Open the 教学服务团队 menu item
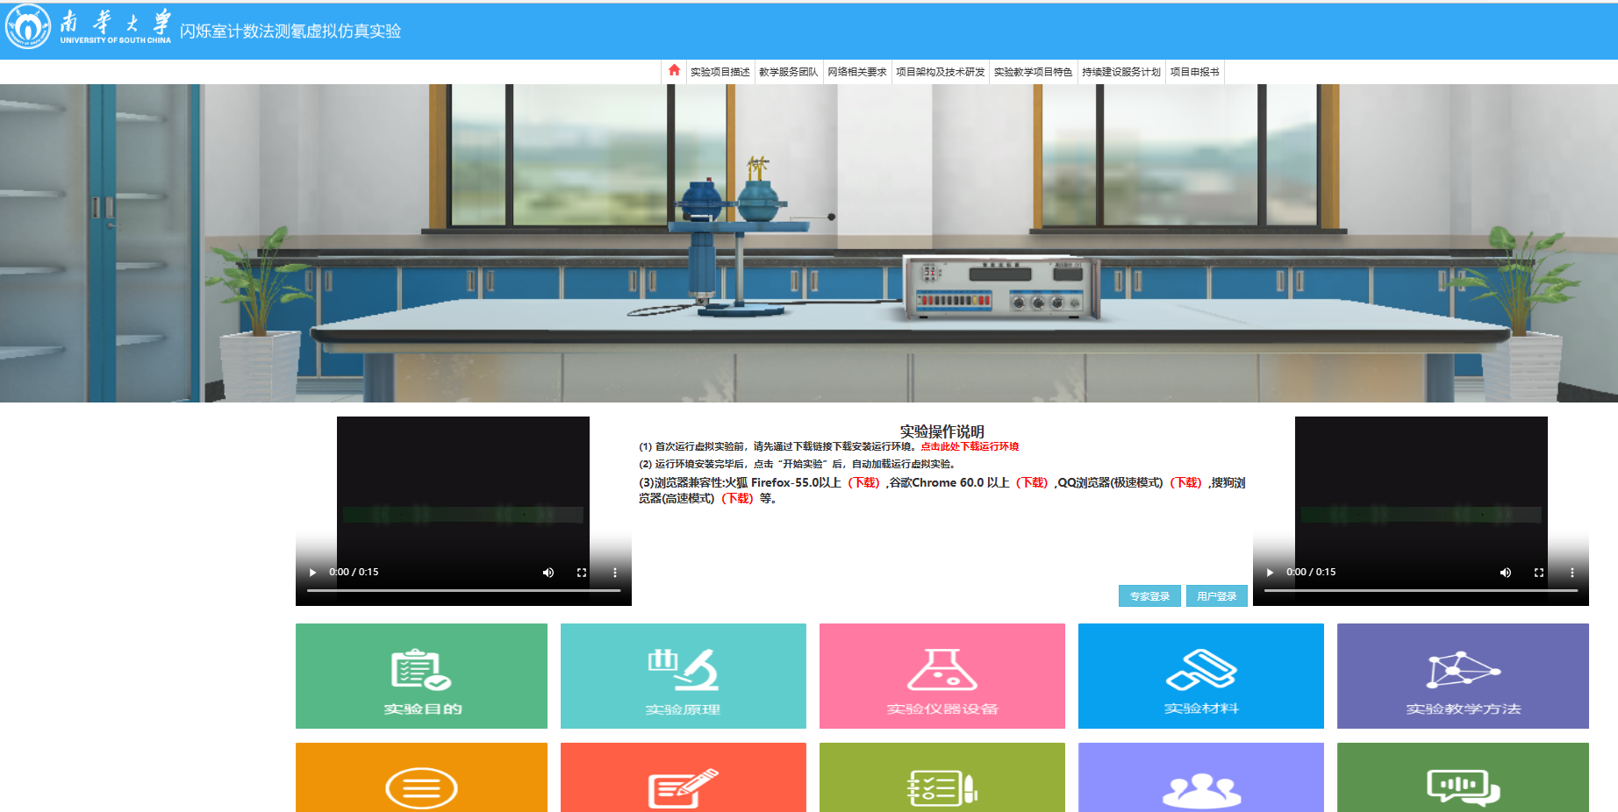This screenshot has height=812, width=1618. pyautogui.click(x=788, y=72)
